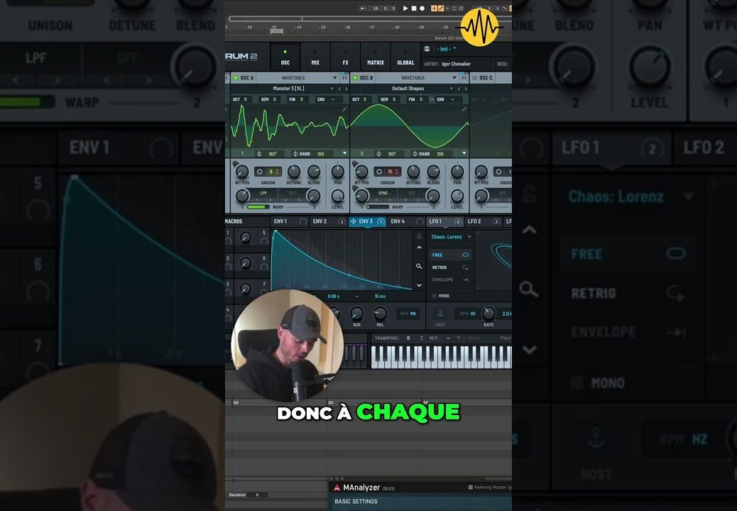Arm recording with the round Record button
This screenshot has height=511, width=737.
click(422, 9)
